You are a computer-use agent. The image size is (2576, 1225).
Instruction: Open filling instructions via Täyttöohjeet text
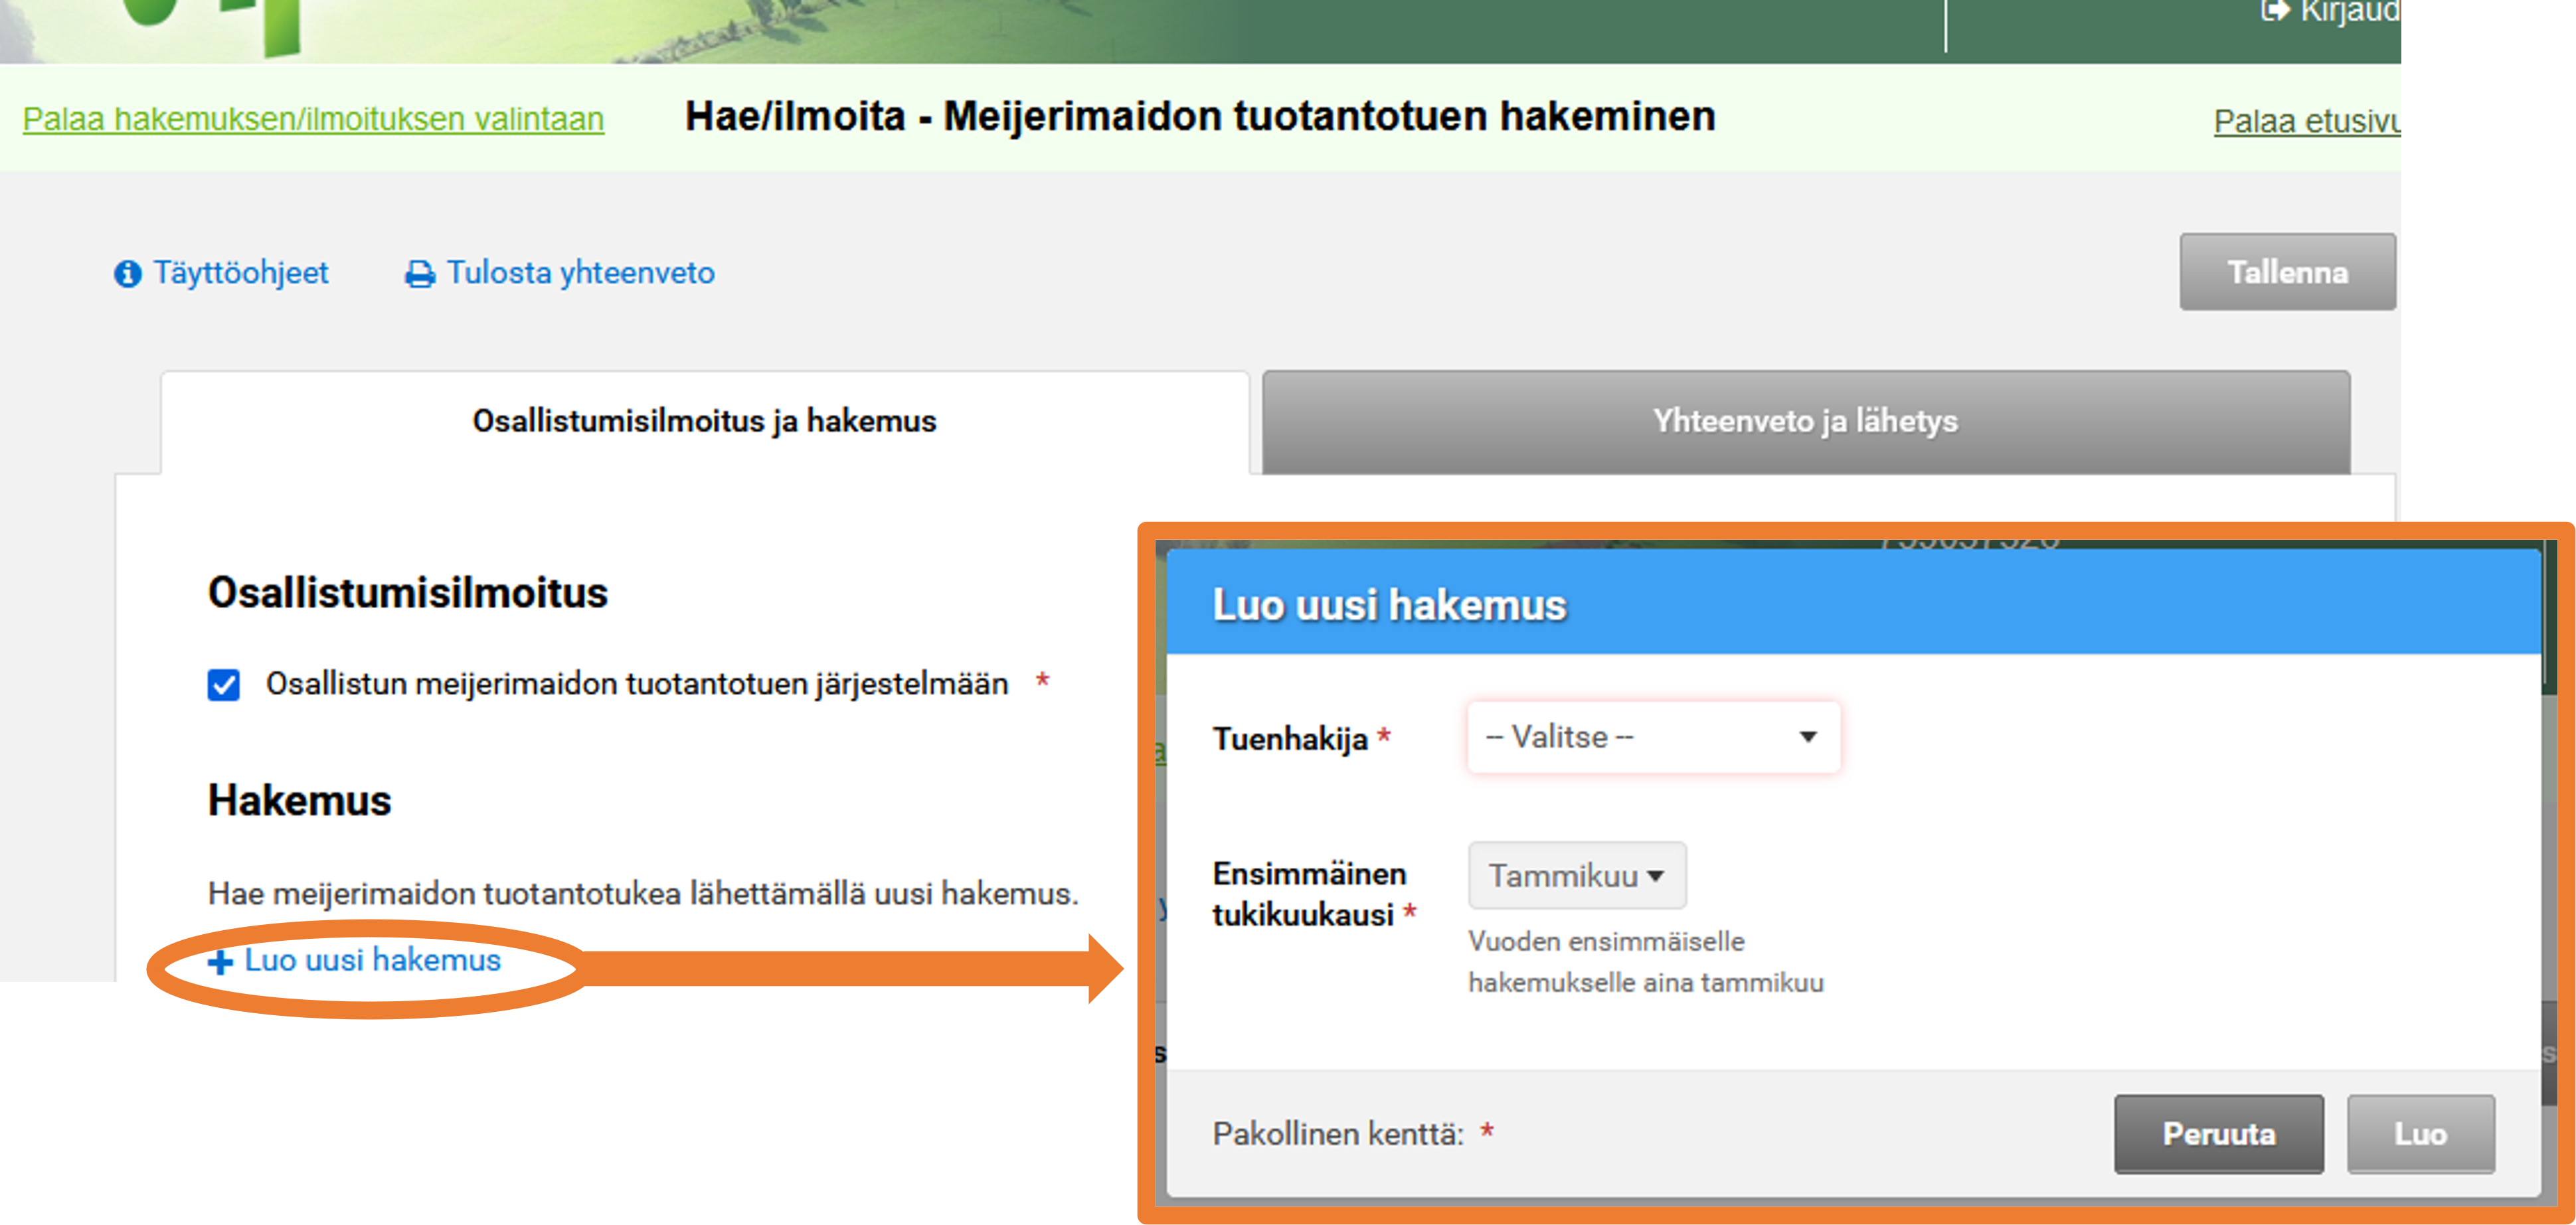(x=241, y=272)
